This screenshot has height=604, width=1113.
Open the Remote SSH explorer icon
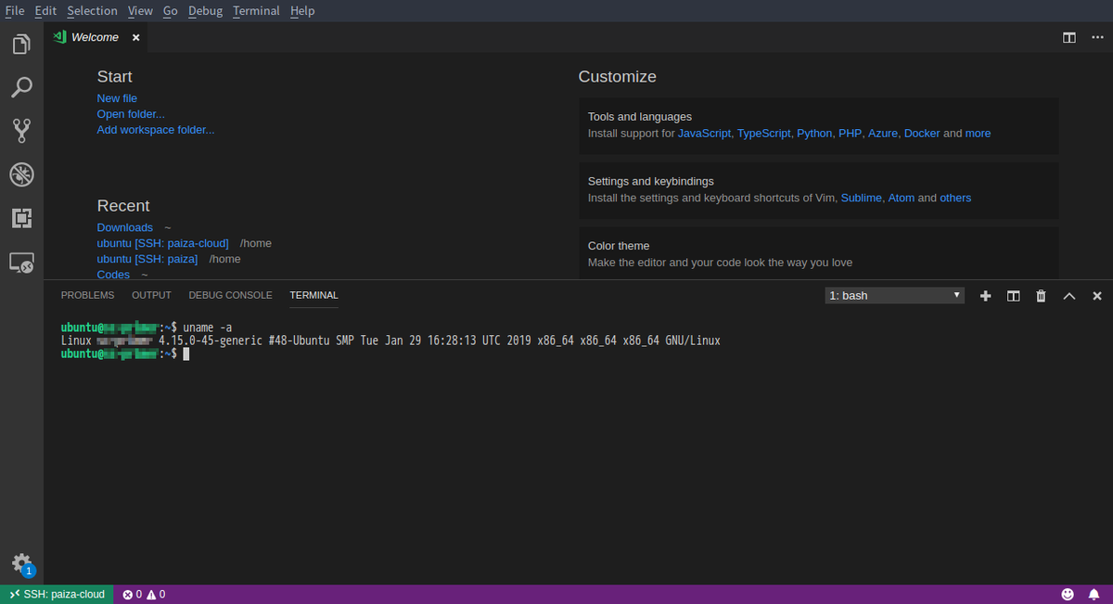(x=21, y=263)
